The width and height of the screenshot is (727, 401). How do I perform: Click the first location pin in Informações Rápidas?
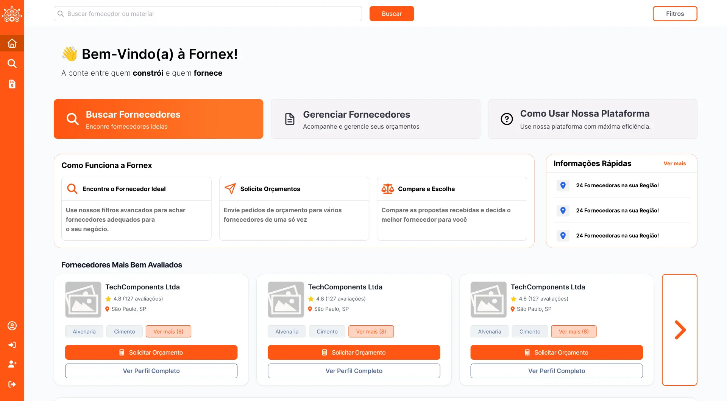563,185
